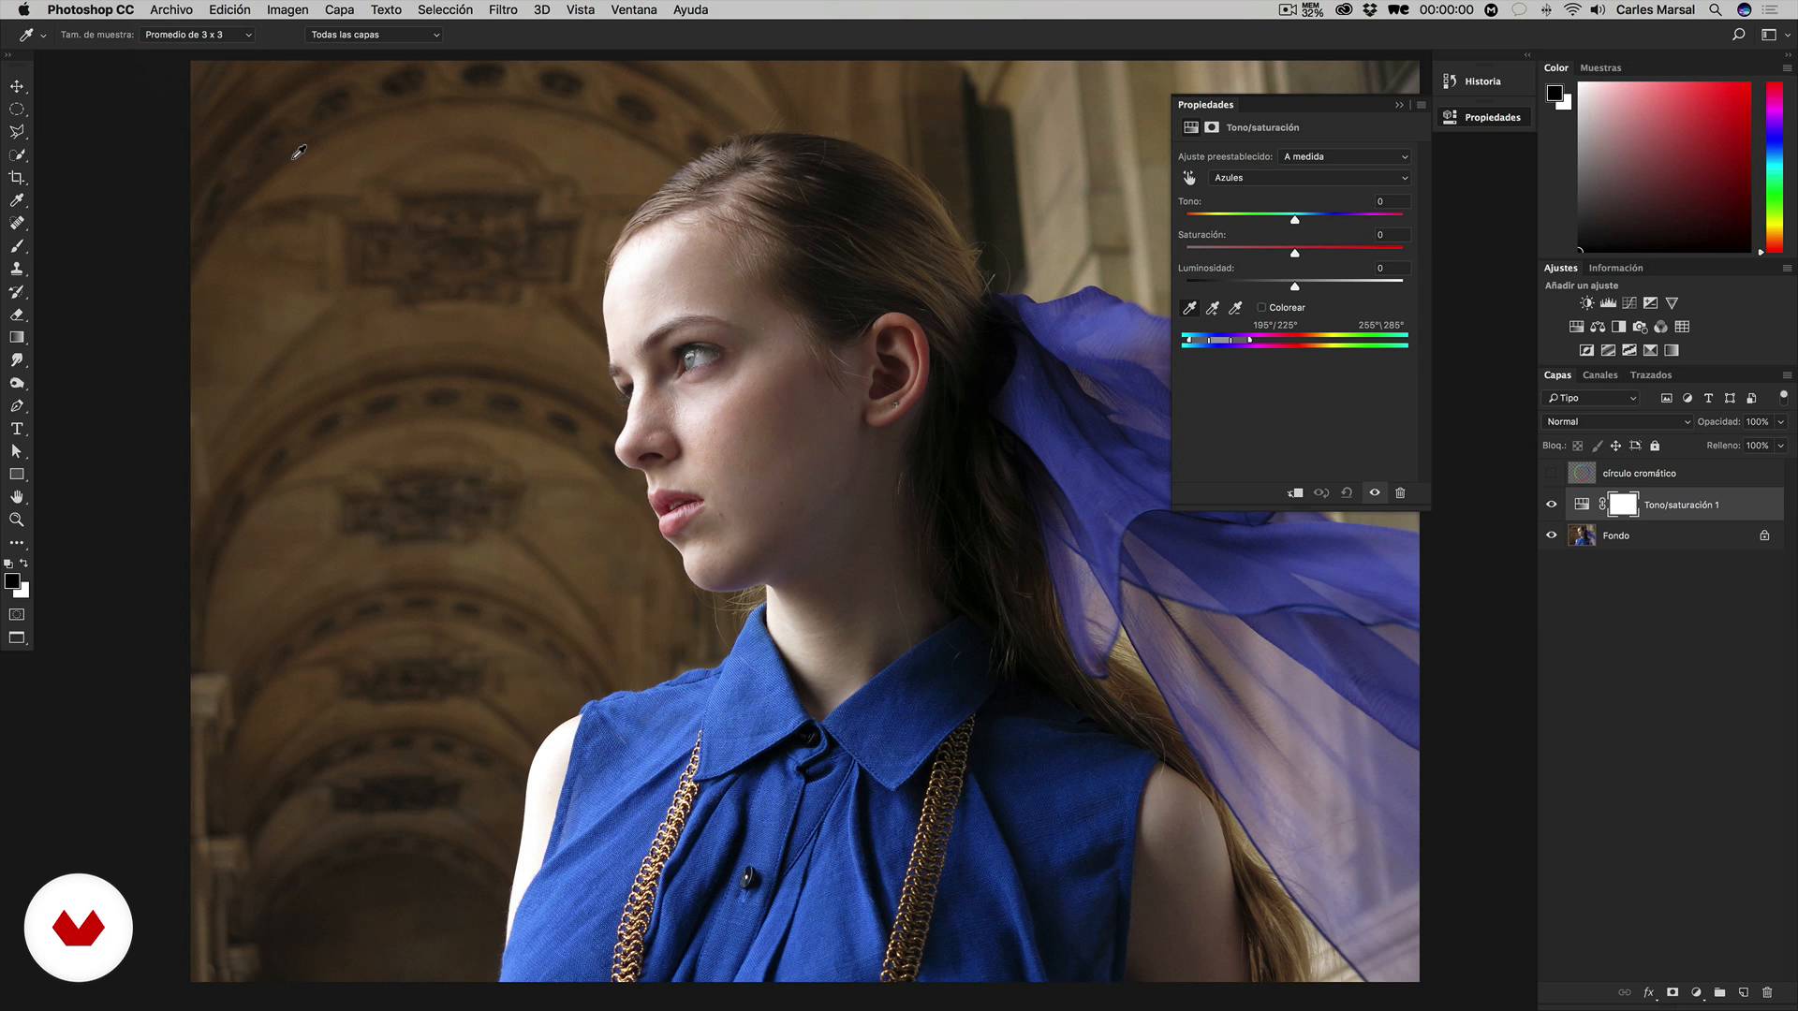Show the círculo cromático layer

click(1552, 474)
